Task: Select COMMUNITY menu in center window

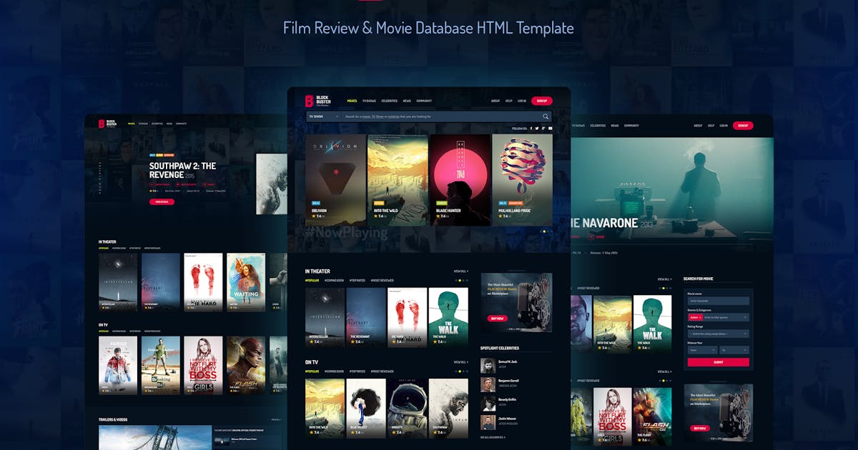Action: [424, 101]
